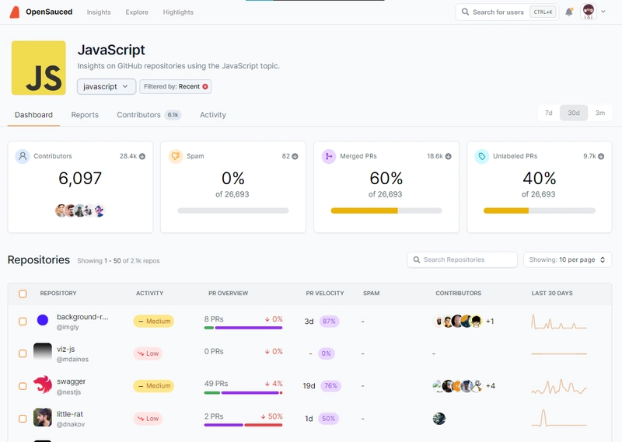Open Highlights in the top navigation
This screenshot has height=442, width=622.
[178, 12]
